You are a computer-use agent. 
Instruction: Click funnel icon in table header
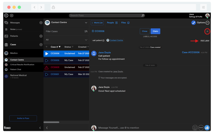(x=47, y=47)
